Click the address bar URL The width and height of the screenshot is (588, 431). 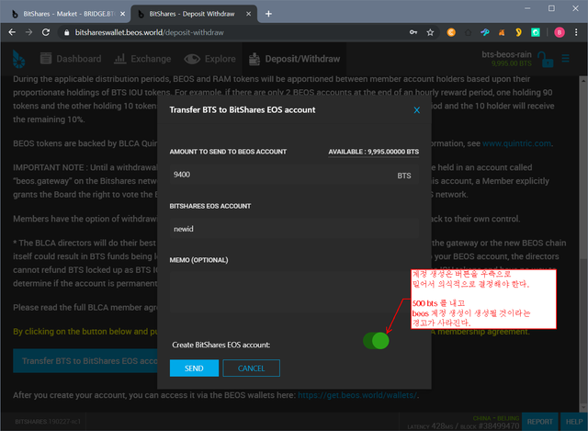149,33
